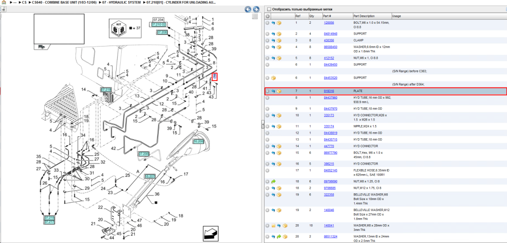The height and width of the screenshot is (243, 507).
Task: Open part number link 84052145
Action: (331, 171)
